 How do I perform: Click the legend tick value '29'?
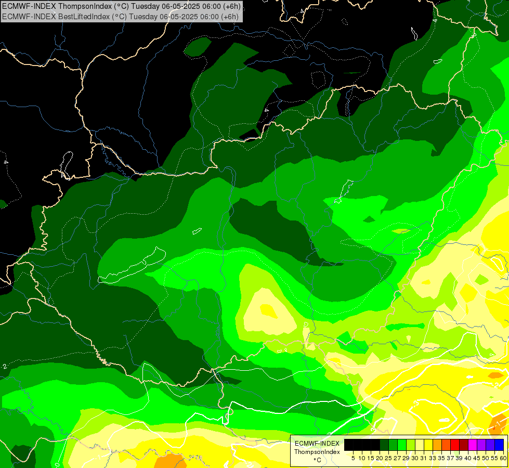(x=406, y=458)
